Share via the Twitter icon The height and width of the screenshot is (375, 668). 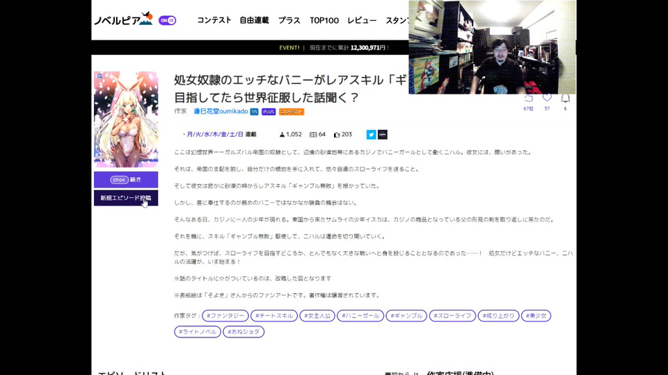(371, 134)
